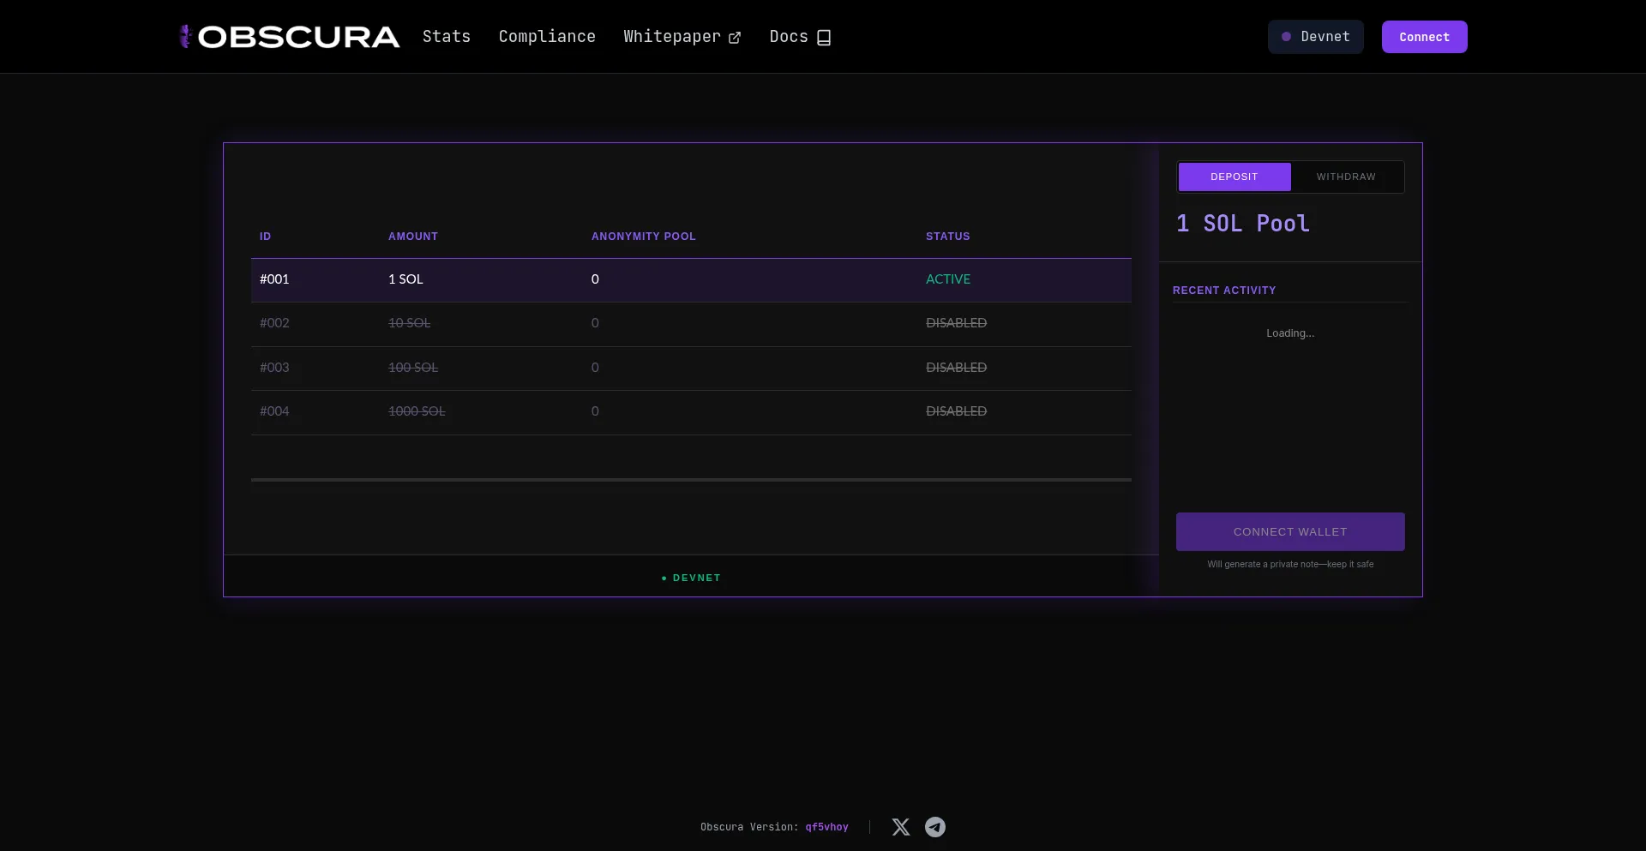Click the struck-through 10 SOL amount
The height and width of the screenshot is (851, 1646).
click(409, 323)
